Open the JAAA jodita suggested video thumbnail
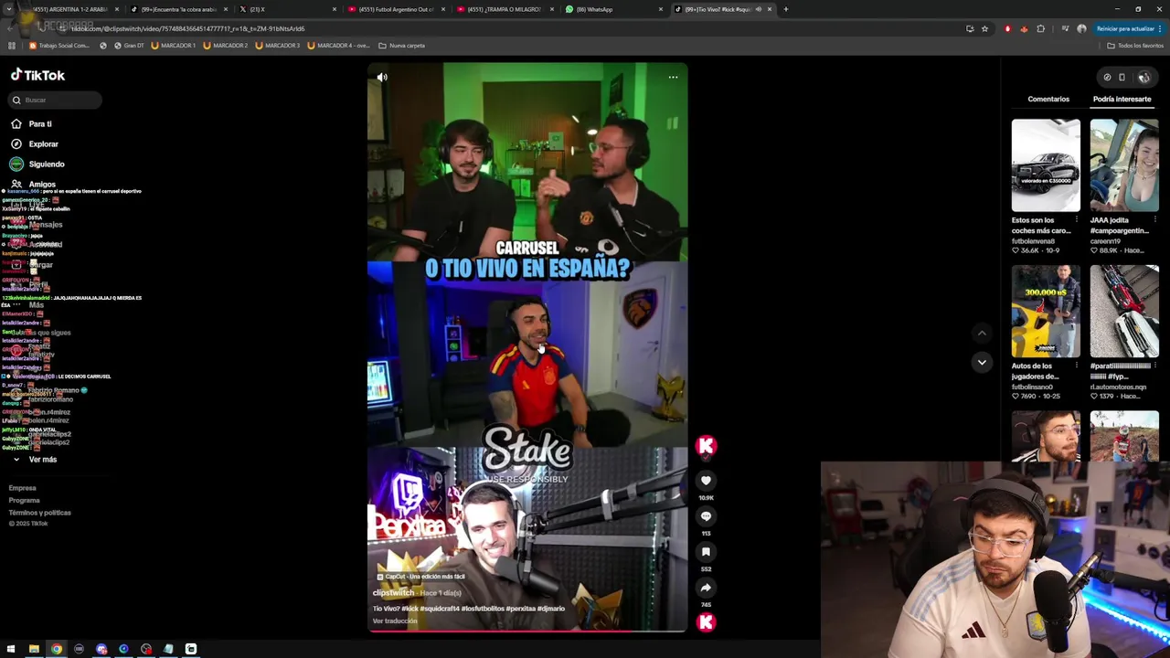 point(1124,165)
